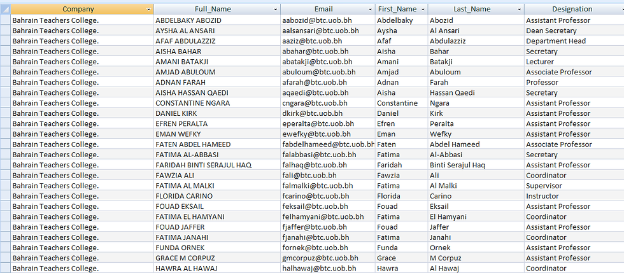Image resolution: width=624 pixels, height=273 pixels.
Task: Select the Designation column header
Action: tap(574, 9)
